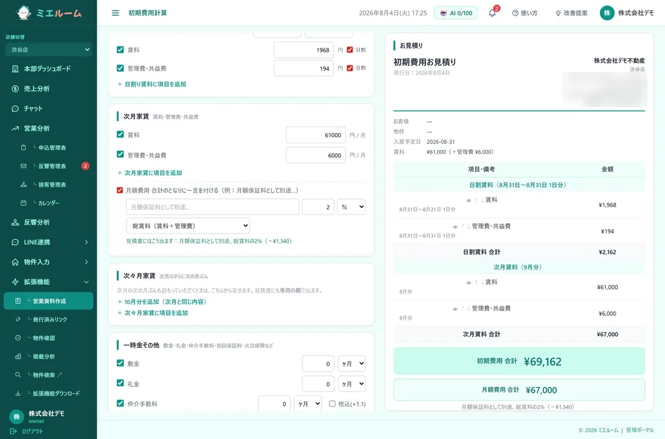
Task: Move ¥61,000 賃料 estimate row up
Action: click(476, 282)
